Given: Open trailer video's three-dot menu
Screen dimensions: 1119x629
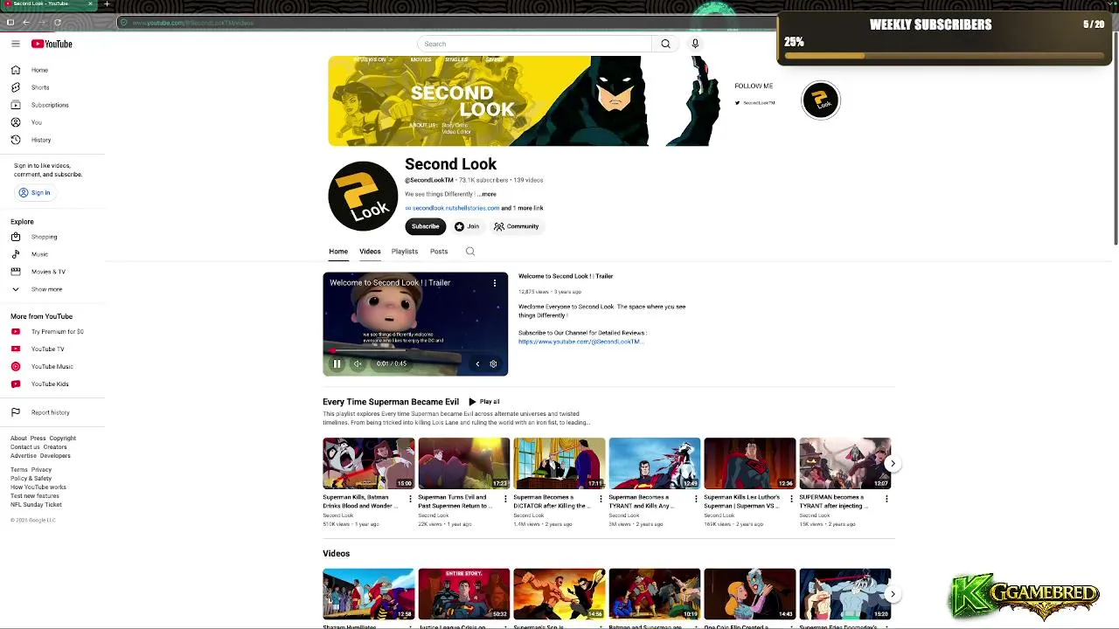Looking at the screenshot, I should (x=494, y=283).
